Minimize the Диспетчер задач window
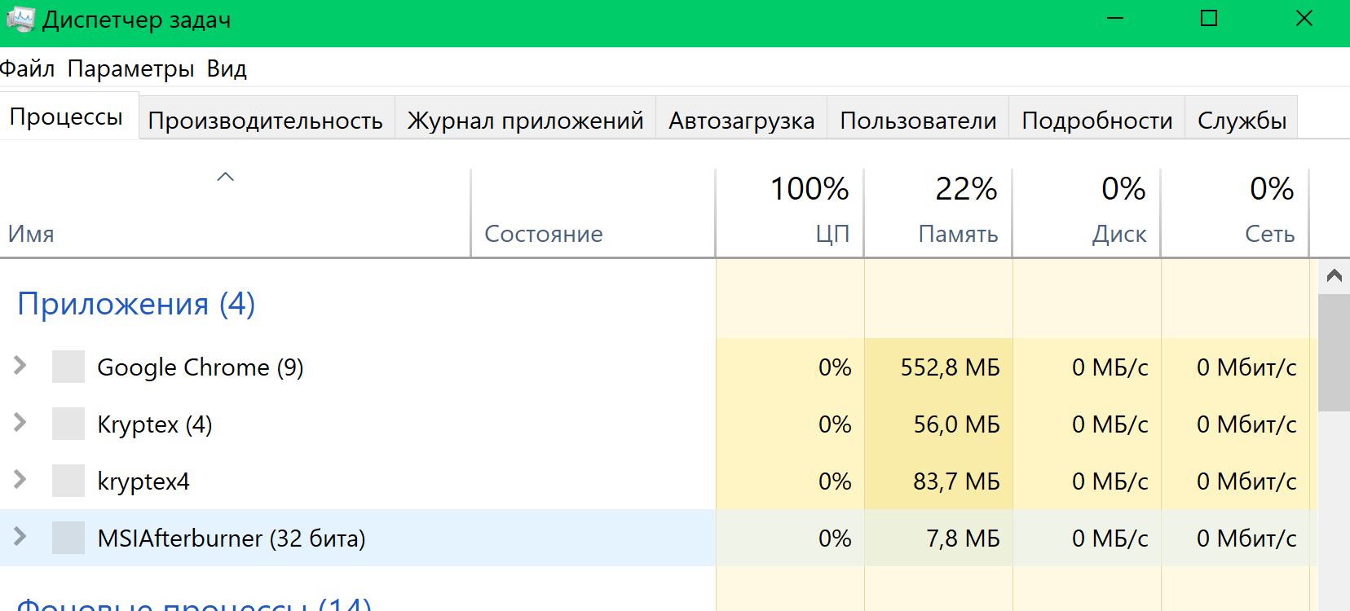Image resolution: width=1350 pixels, height=611 pixels. 1115,18
